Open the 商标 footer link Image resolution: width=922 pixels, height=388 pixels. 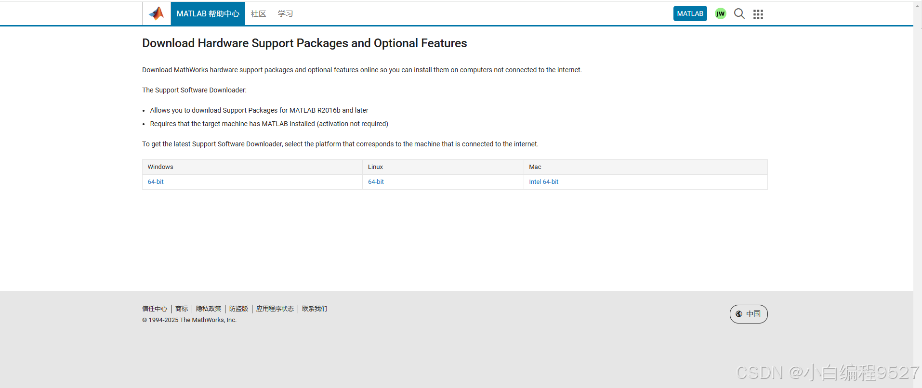182,309
